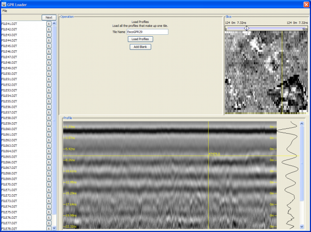This screenshot has width=311, height=232.
Task: Delete FILE75.DZT using the X button
Action: click(x=48, y=212)
